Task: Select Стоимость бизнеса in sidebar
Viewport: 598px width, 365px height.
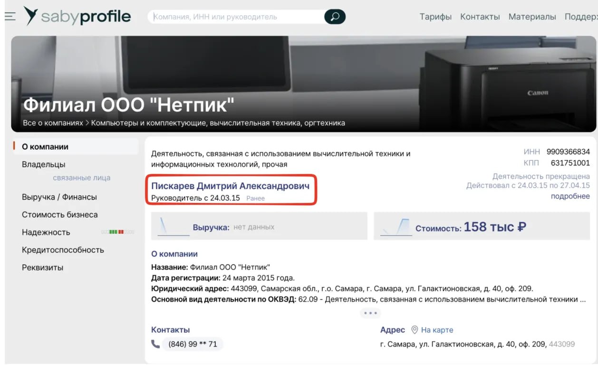Action: (x=60, y=214)
